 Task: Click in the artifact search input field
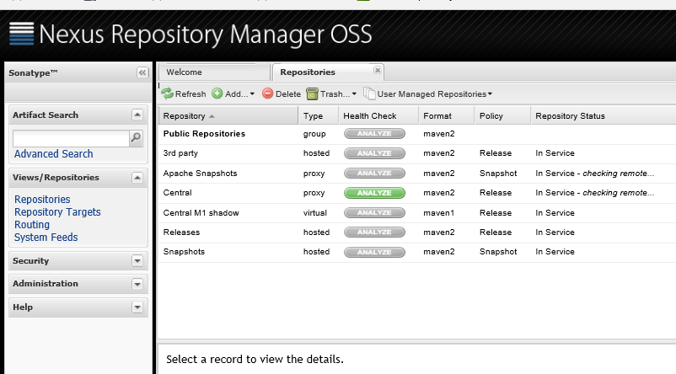(x=70, y=138)
